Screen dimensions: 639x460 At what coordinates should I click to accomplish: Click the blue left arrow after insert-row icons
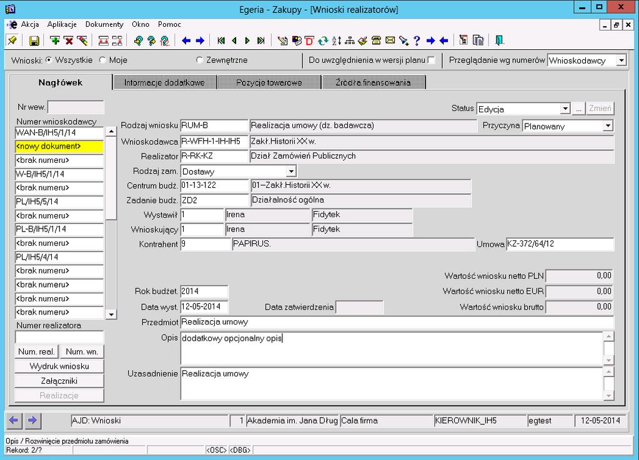(186, 41)
